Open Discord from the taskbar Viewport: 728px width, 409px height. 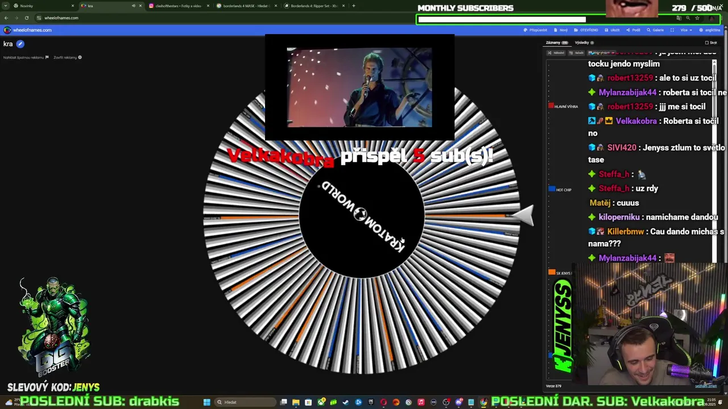[x=458, y=402]
